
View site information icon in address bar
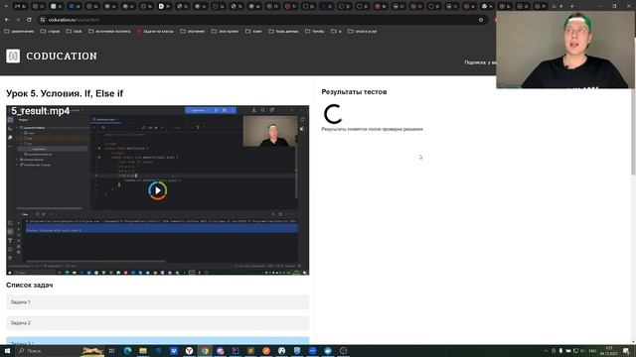[43, 20]
